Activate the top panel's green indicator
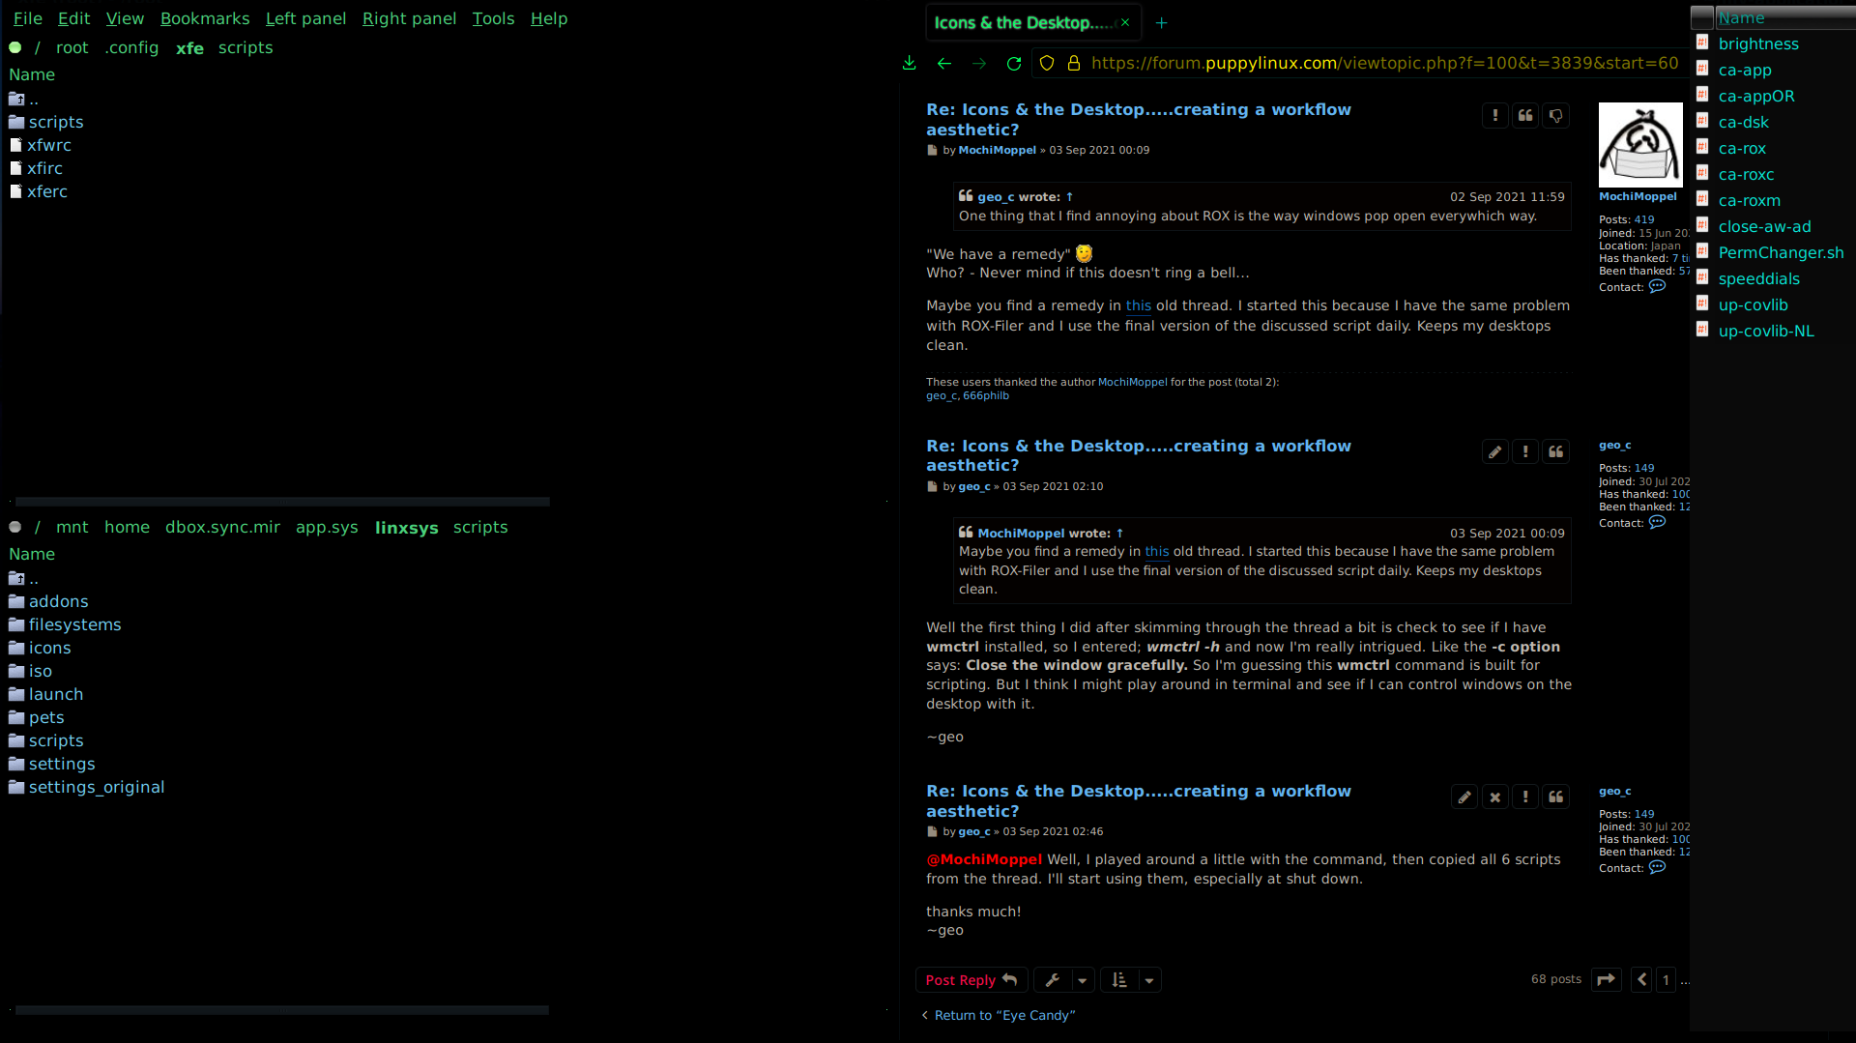The height and width of the screenshot is (1043, 1856). tap(15, 47)
